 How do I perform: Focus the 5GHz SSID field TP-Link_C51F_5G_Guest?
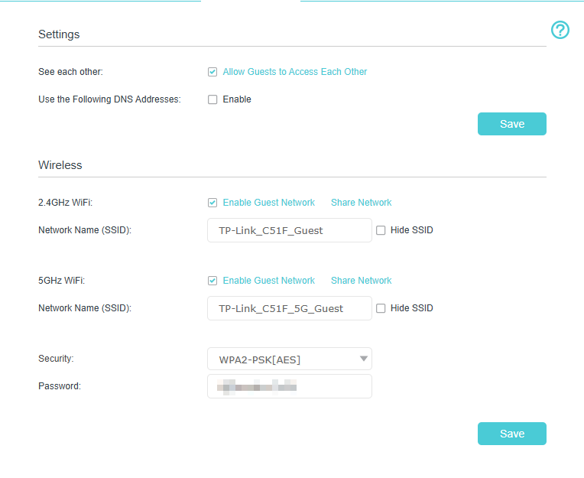click(290, 308)
